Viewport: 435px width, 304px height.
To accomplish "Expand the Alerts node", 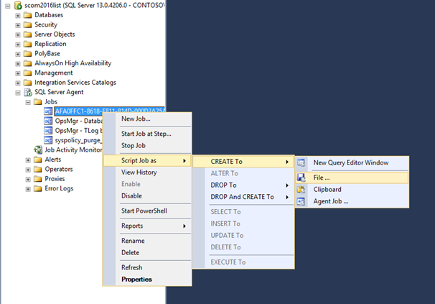I will [x=28, y=160].
